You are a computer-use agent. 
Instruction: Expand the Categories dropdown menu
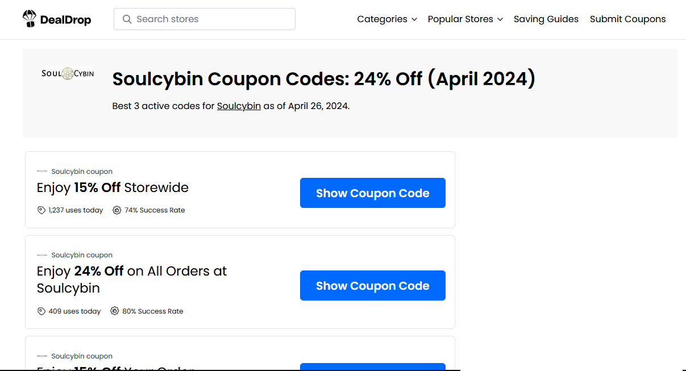[x=387, y=19]
